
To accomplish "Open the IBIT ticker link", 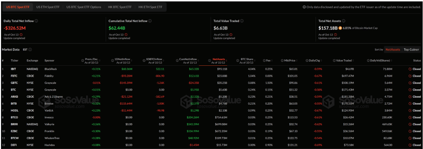I will pos(14,69).
